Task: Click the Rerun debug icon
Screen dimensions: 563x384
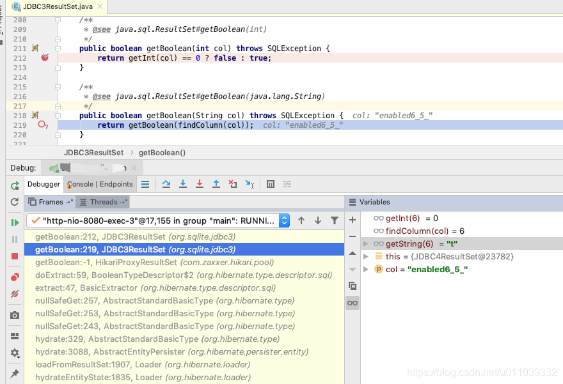Action: pyautogui.click(x=15, y=185)
